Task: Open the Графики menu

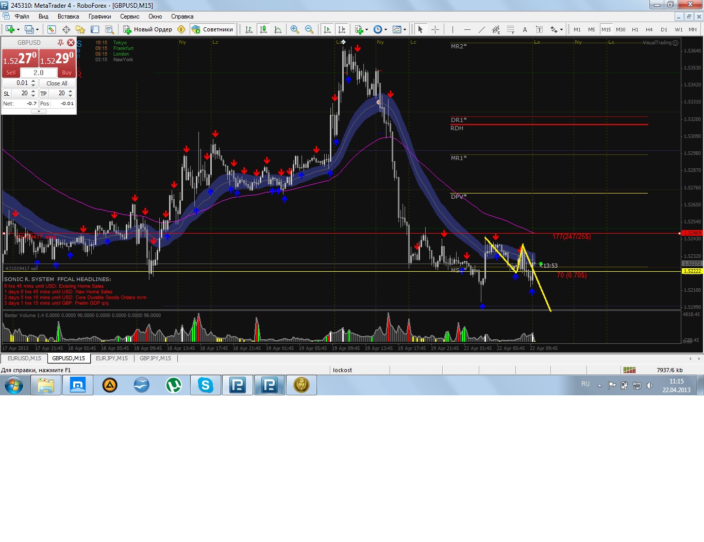Action: tap(99, 16)
